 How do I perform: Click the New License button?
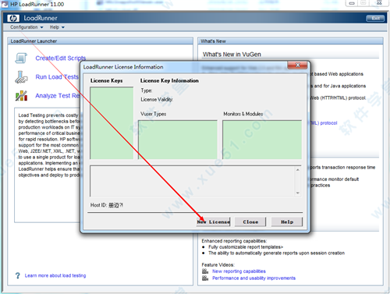coord(214,222)
